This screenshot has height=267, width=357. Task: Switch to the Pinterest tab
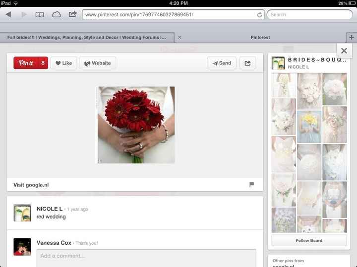pyautogui.click(x=260, y=38)
